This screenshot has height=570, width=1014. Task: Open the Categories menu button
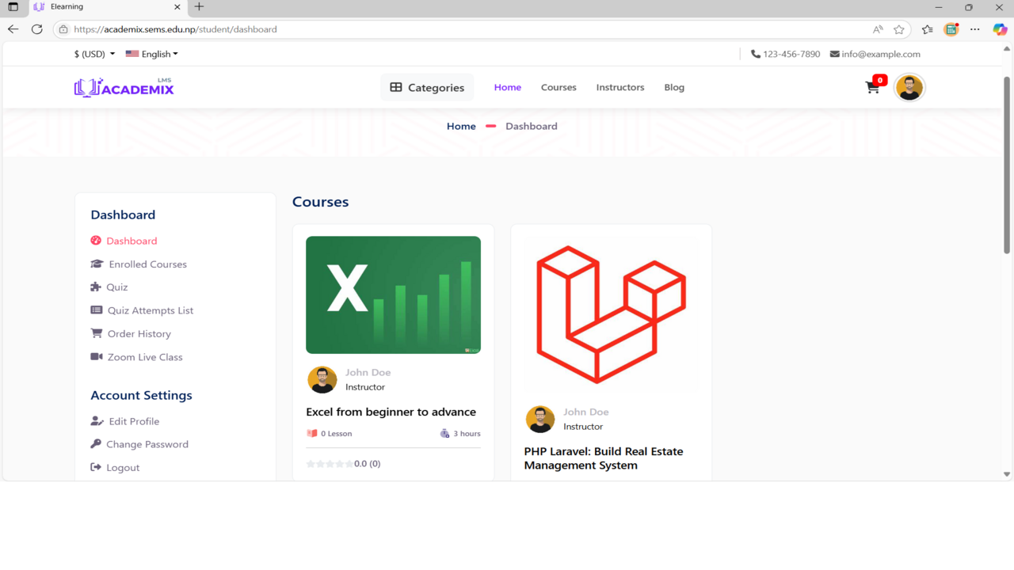(x=427, y=88)
